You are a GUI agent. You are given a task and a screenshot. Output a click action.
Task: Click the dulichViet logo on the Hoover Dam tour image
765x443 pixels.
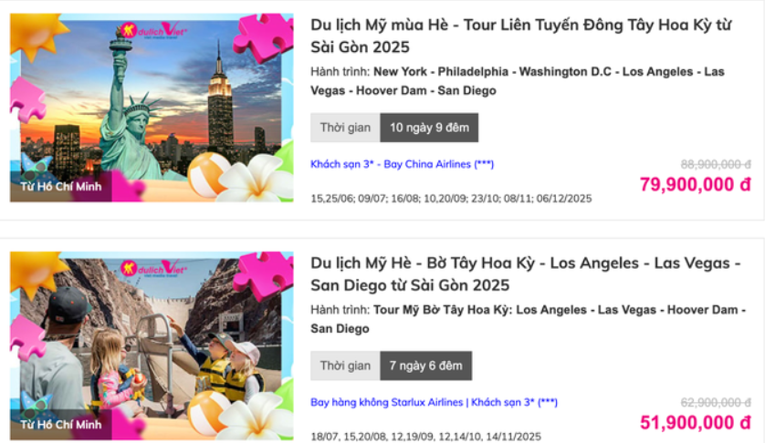[153, 269]
